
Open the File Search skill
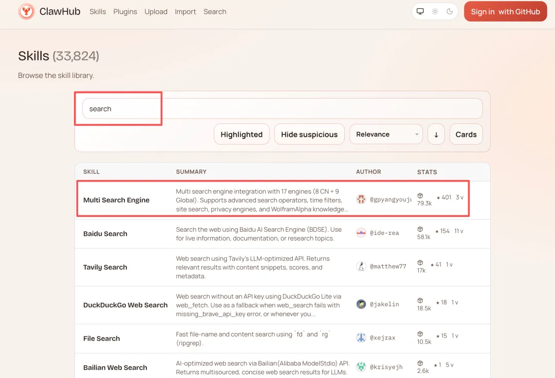point(102,339)
